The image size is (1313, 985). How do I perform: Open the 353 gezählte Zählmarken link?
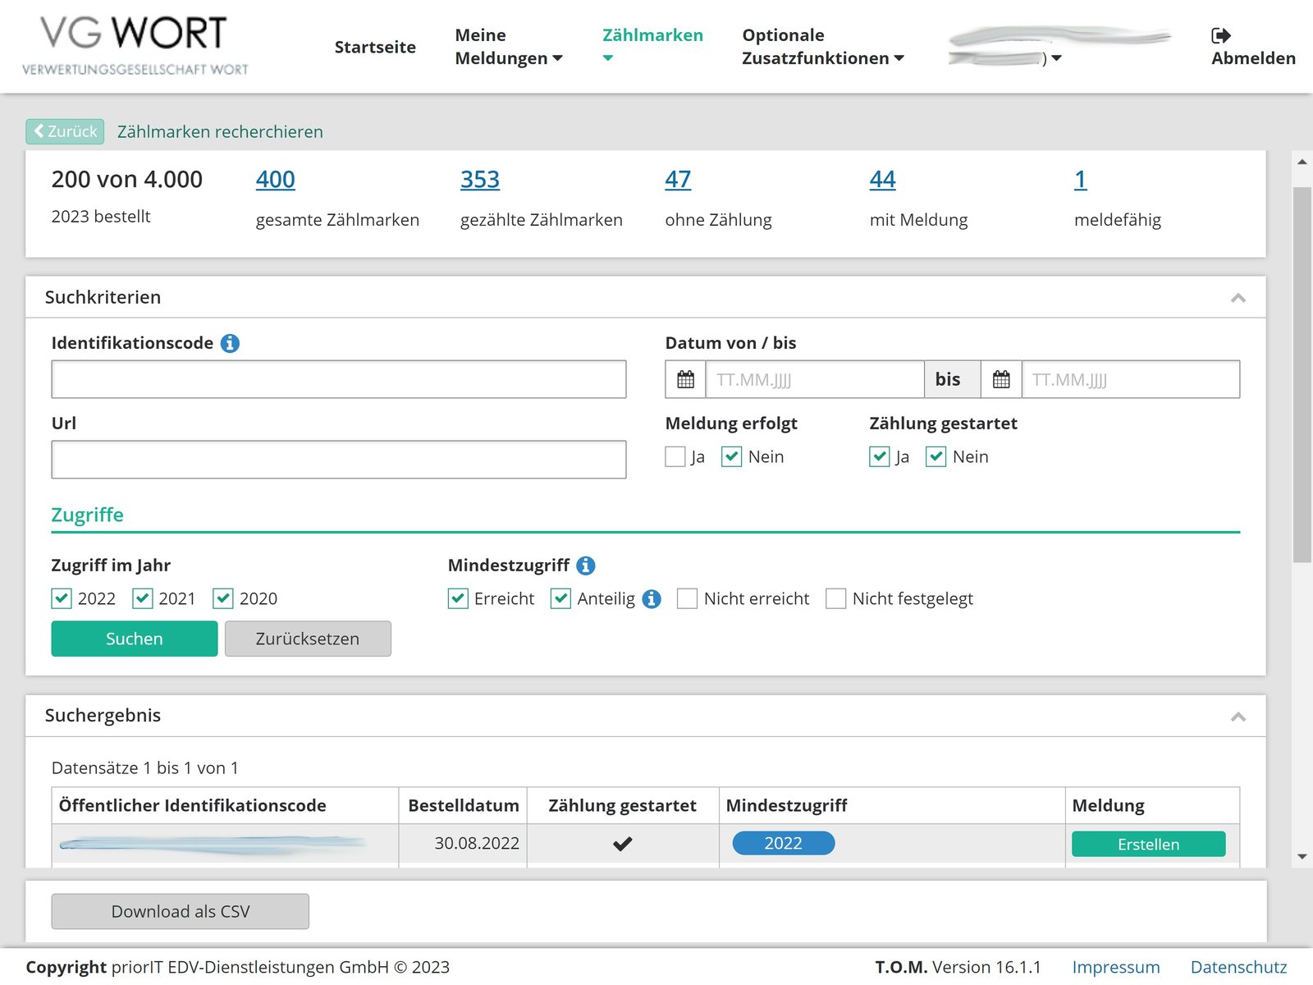(479, 179)
